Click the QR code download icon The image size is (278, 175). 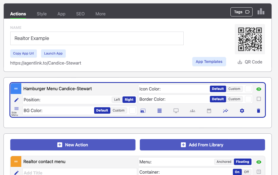(240, 62)
